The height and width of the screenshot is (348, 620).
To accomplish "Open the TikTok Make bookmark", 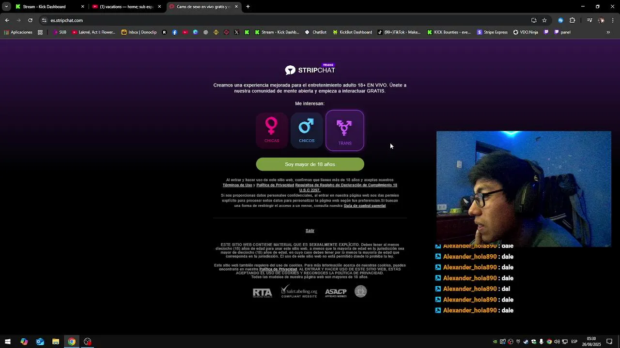I will pos(399,32).
